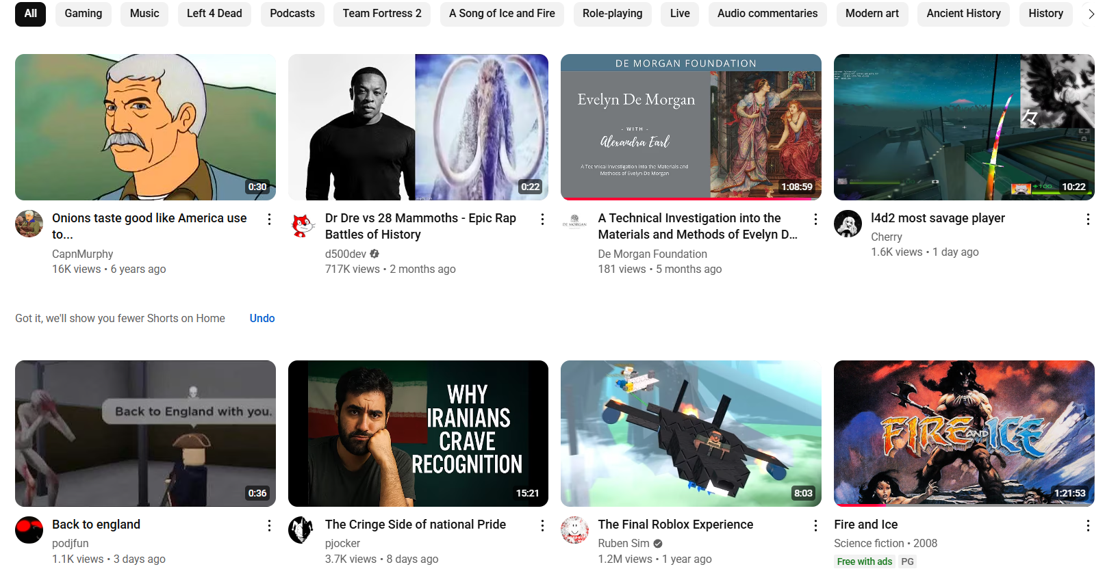
Task: Click the 1.2M views • 1 year ago text
Action: click(655, 559)
